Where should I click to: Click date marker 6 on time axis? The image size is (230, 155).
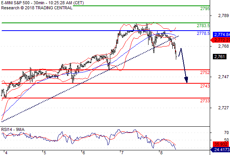[83, 153]
